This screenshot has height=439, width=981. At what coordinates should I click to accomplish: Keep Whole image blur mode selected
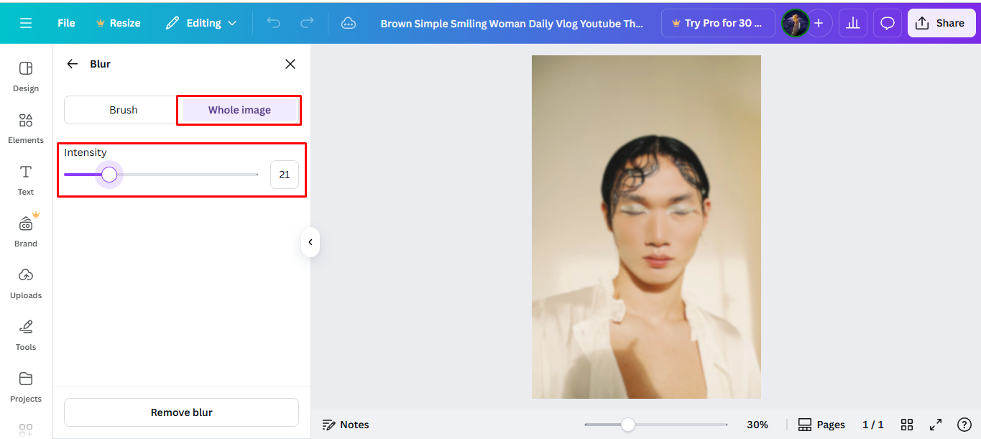pos(239,109)
